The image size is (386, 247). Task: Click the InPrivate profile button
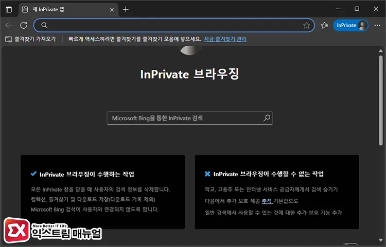click(x=350, y=25)
